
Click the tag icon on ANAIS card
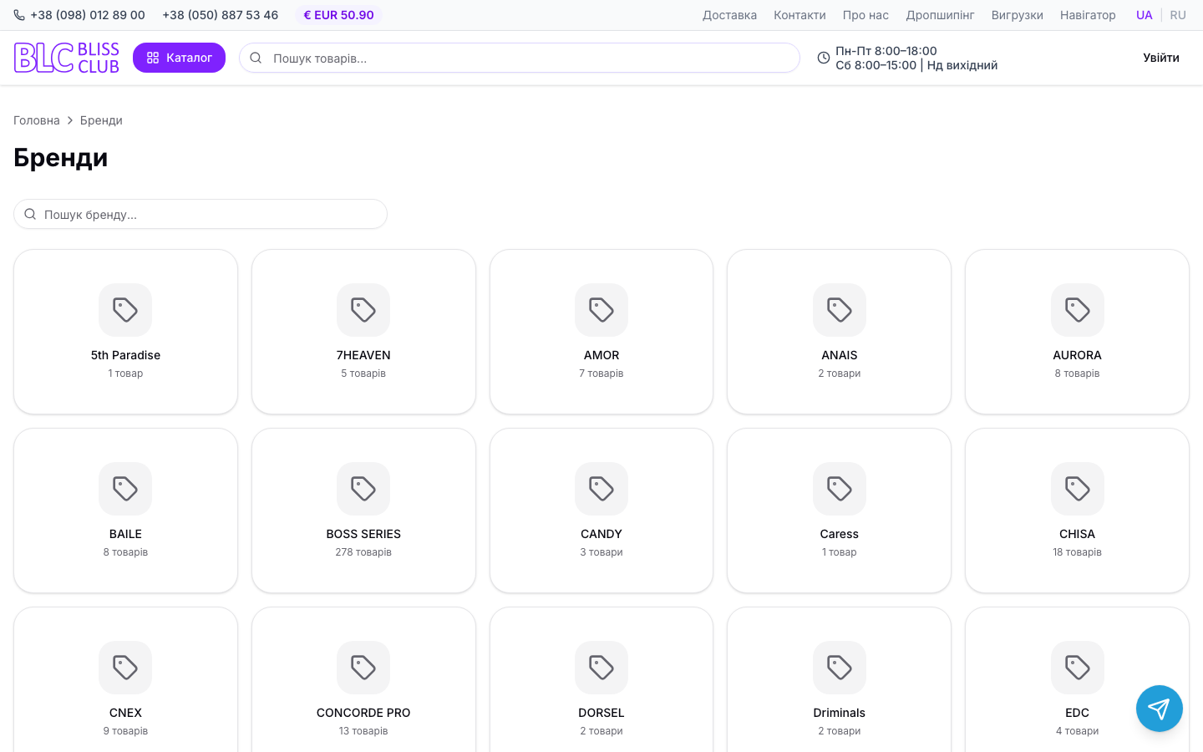click(840, 310)
